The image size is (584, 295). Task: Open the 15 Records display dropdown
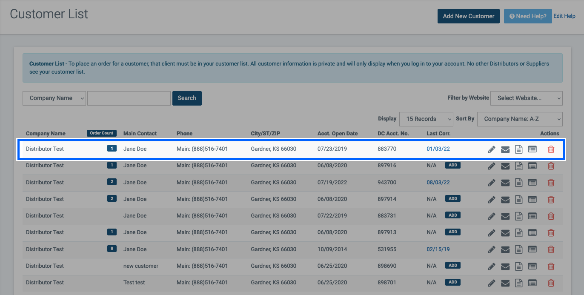pos(426,119)
